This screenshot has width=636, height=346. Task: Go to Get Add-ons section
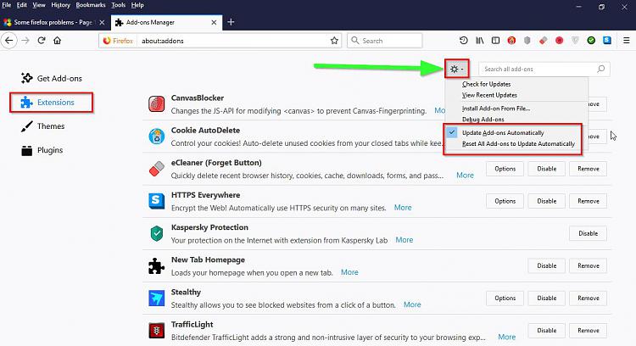[52, 78]
